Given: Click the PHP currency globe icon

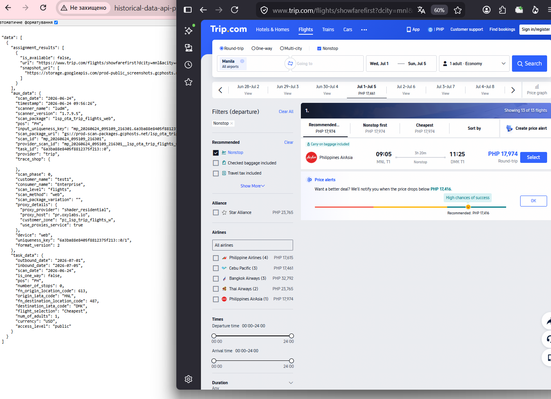Looking at the screenshot, I should (430, 30).
